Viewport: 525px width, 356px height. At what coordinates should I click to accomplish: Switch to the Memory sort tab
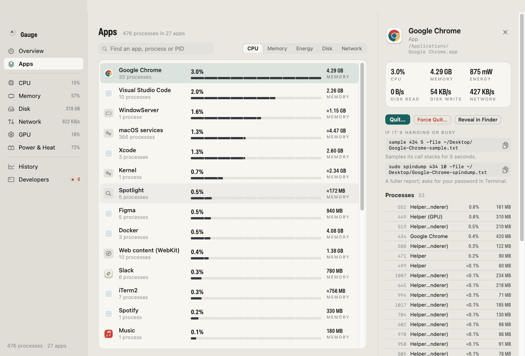[277, 49]
